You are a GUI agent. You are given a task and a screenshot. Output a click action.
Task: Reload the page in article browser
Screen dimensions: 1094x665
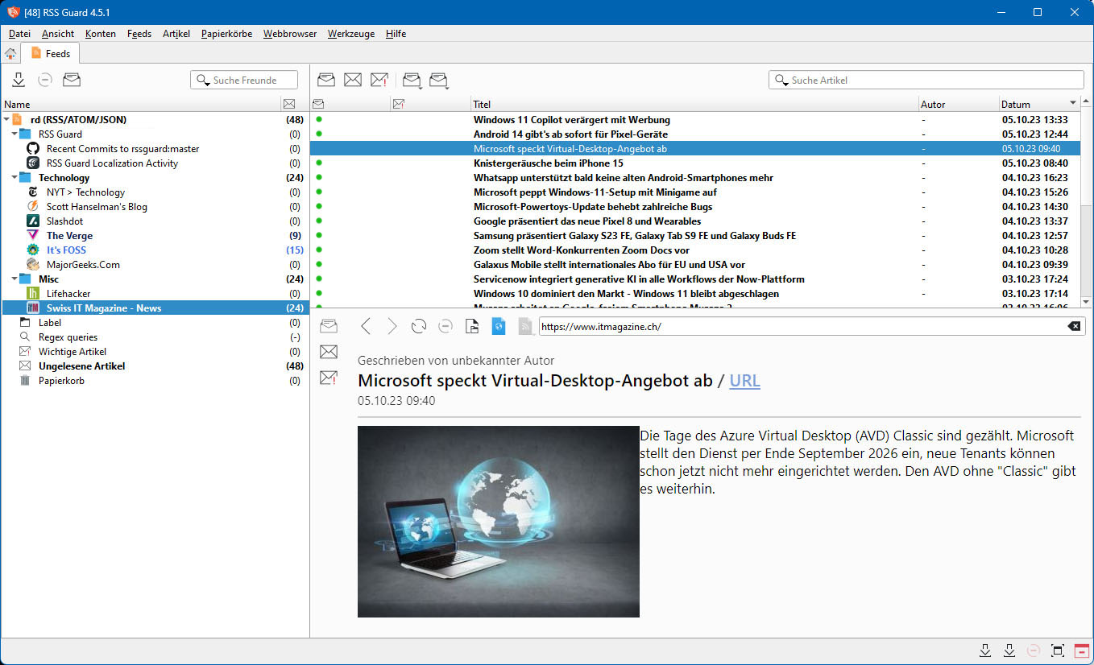tap(418, 326)
